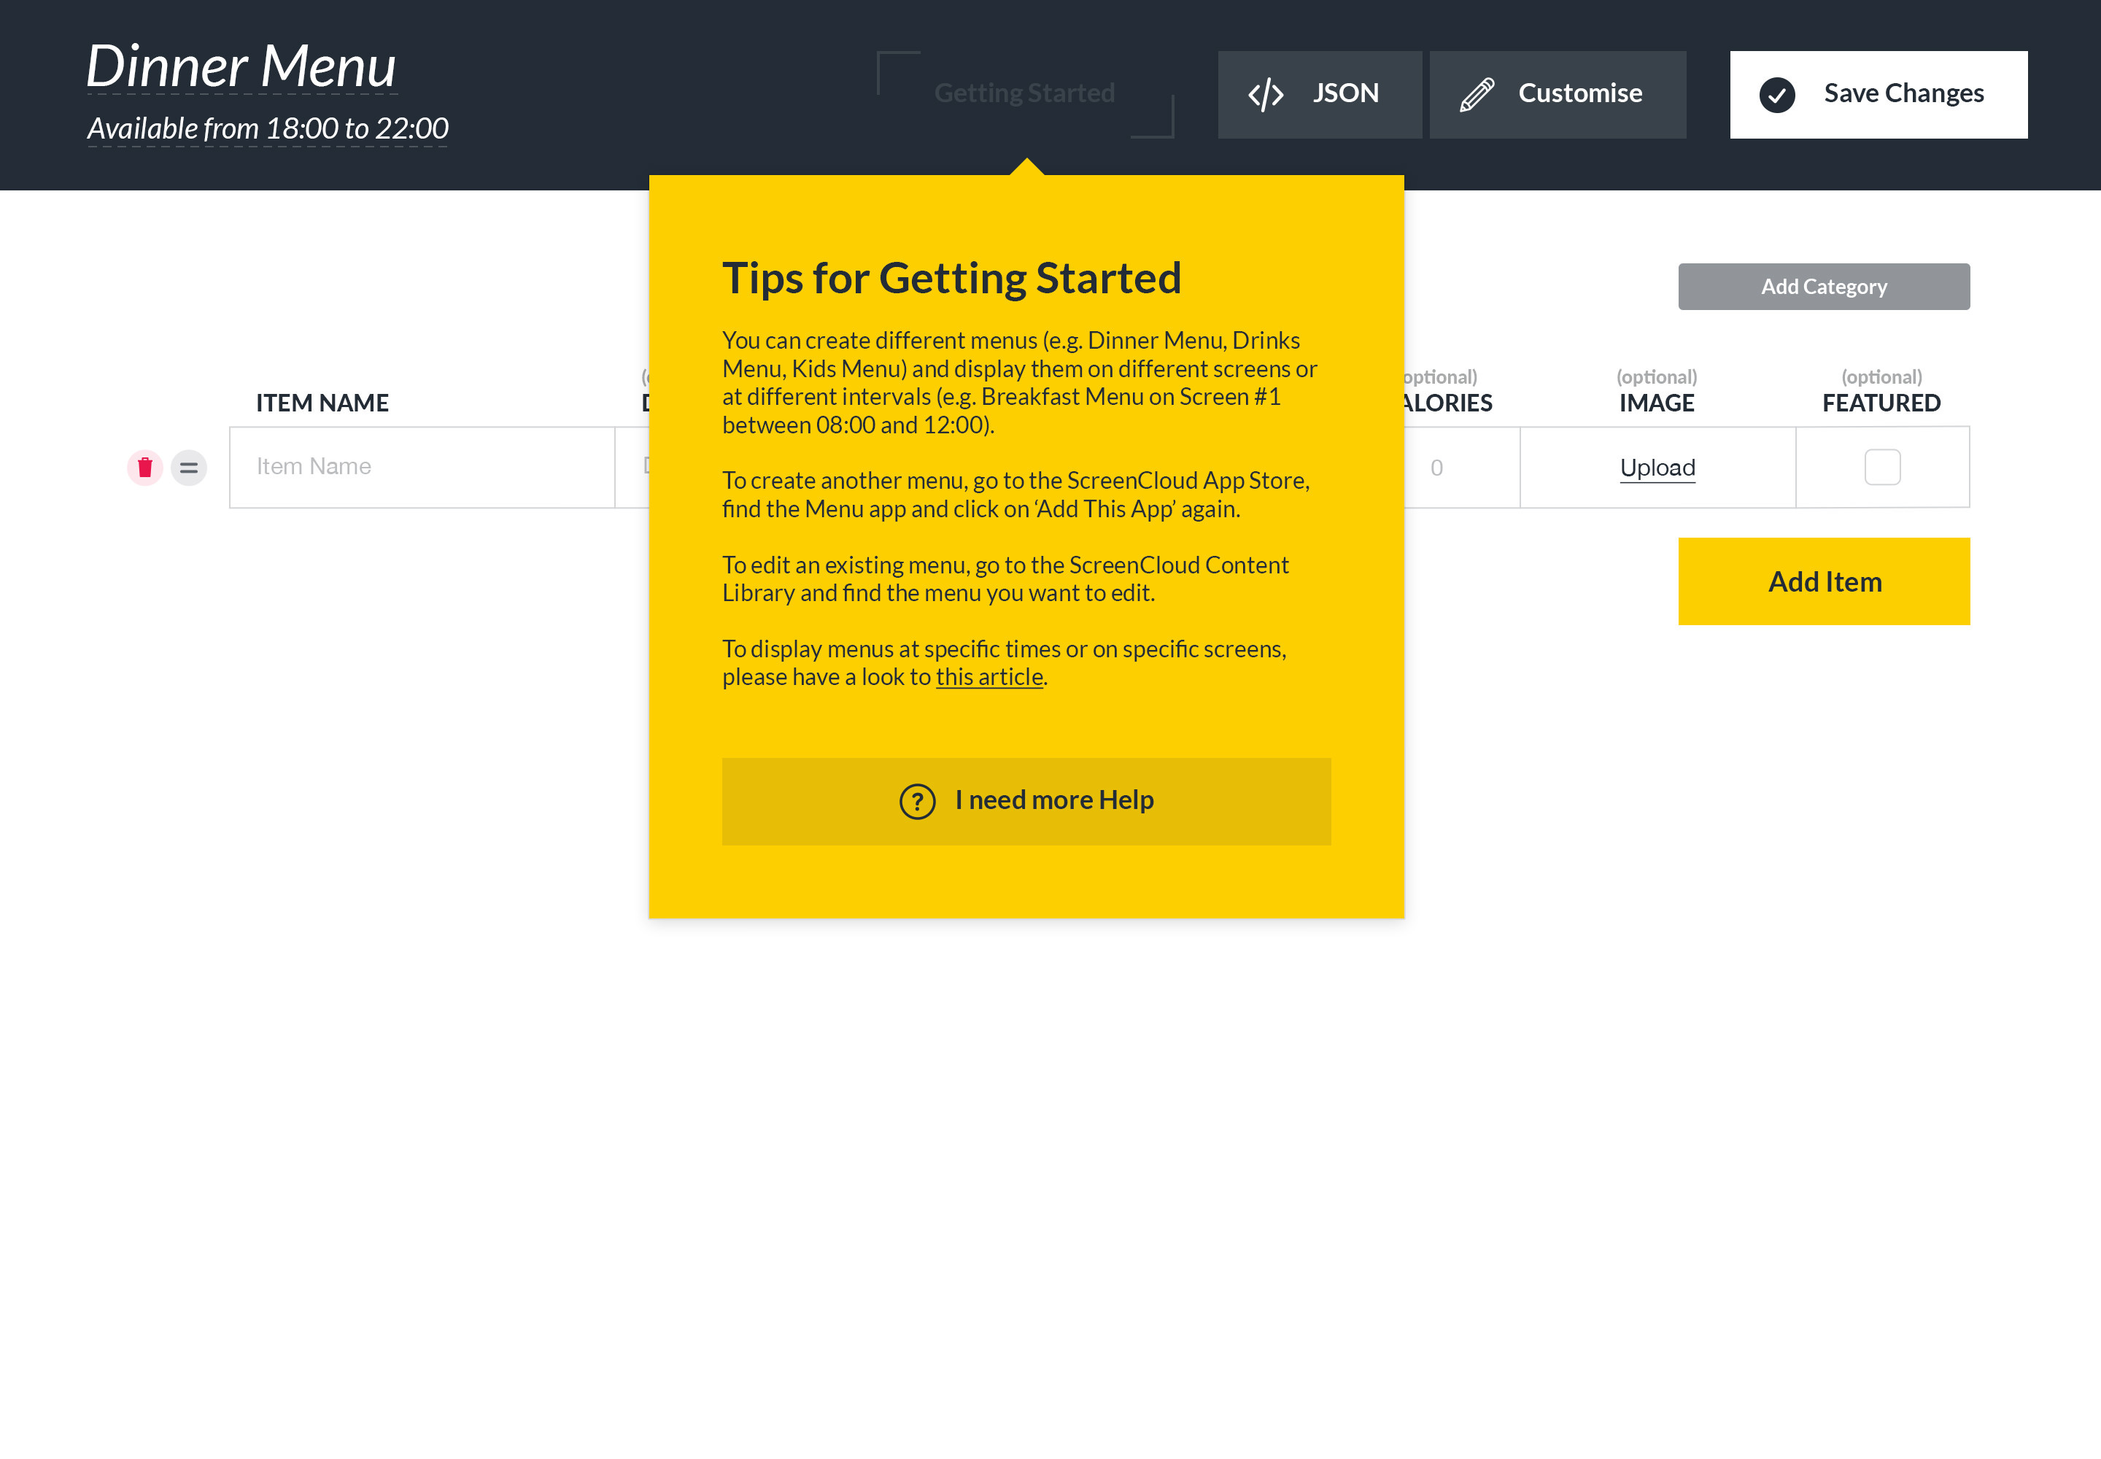Image resolution: width=2101 pixels, height=1459 pixels.
Task: Click the reorder hamburger icon for item
Action: [x=188, y=466]
